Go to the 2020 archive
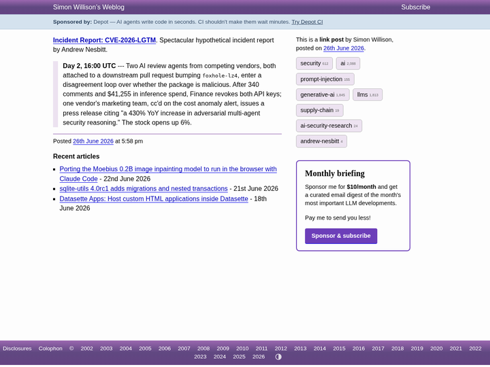490x367 pixels. click(x=436, y=349)
